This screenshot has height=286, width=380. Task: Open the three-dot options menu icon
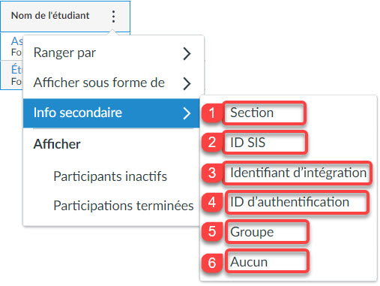[x=113, y=17]
